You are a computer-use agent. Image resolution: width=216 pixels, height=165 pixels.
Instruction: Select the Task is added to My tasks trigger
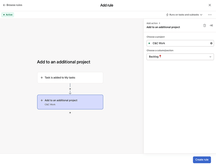point(70,78)
